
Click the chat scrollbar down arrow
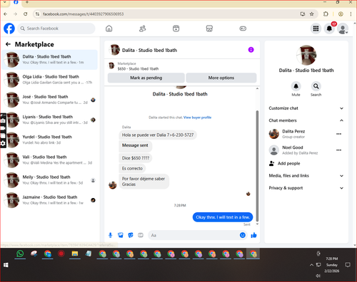[x=257, y=224]
